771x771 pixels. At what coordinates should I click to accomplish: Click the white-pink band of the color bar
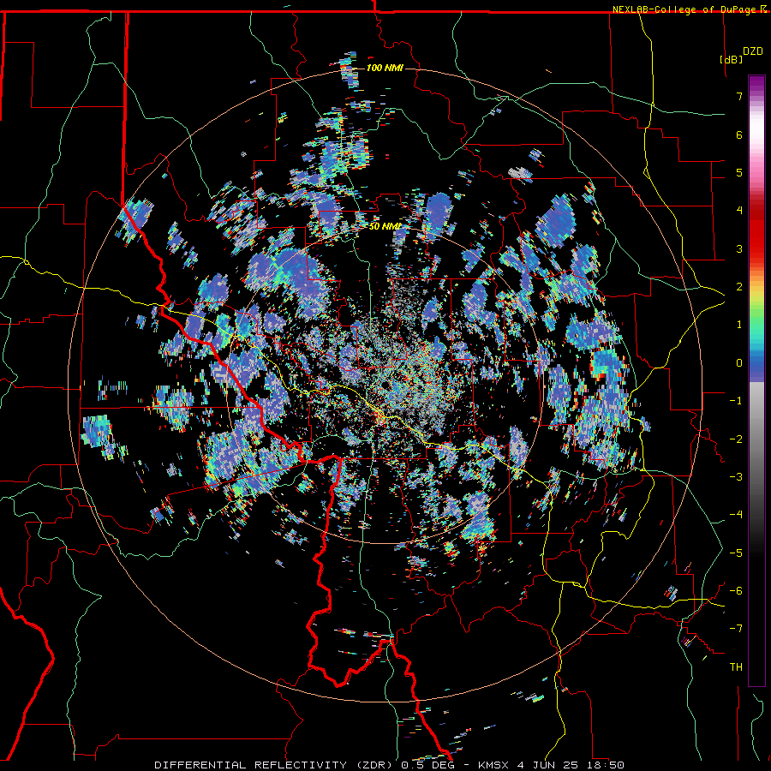click(756, 135)
